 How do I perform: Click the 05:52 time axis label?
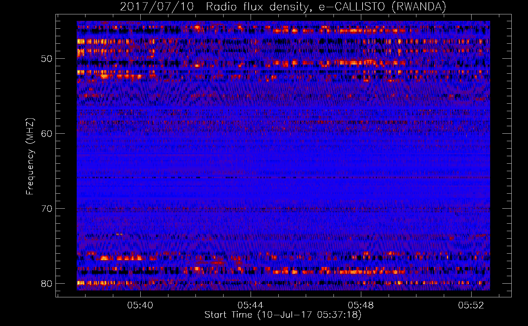coord(471,305)
